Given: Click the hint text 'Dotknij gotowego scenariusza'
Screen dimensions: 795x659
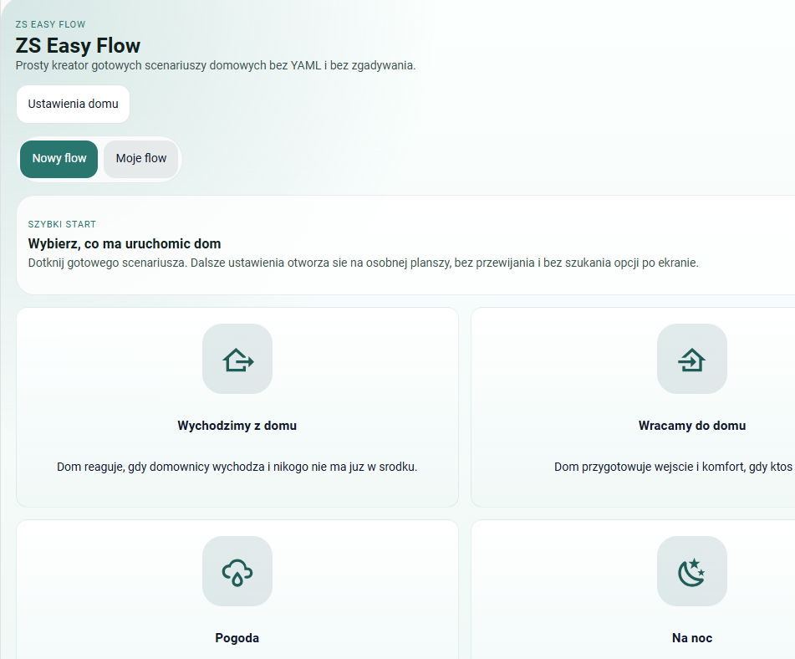Looking at the screenshot, I should 363,263.
